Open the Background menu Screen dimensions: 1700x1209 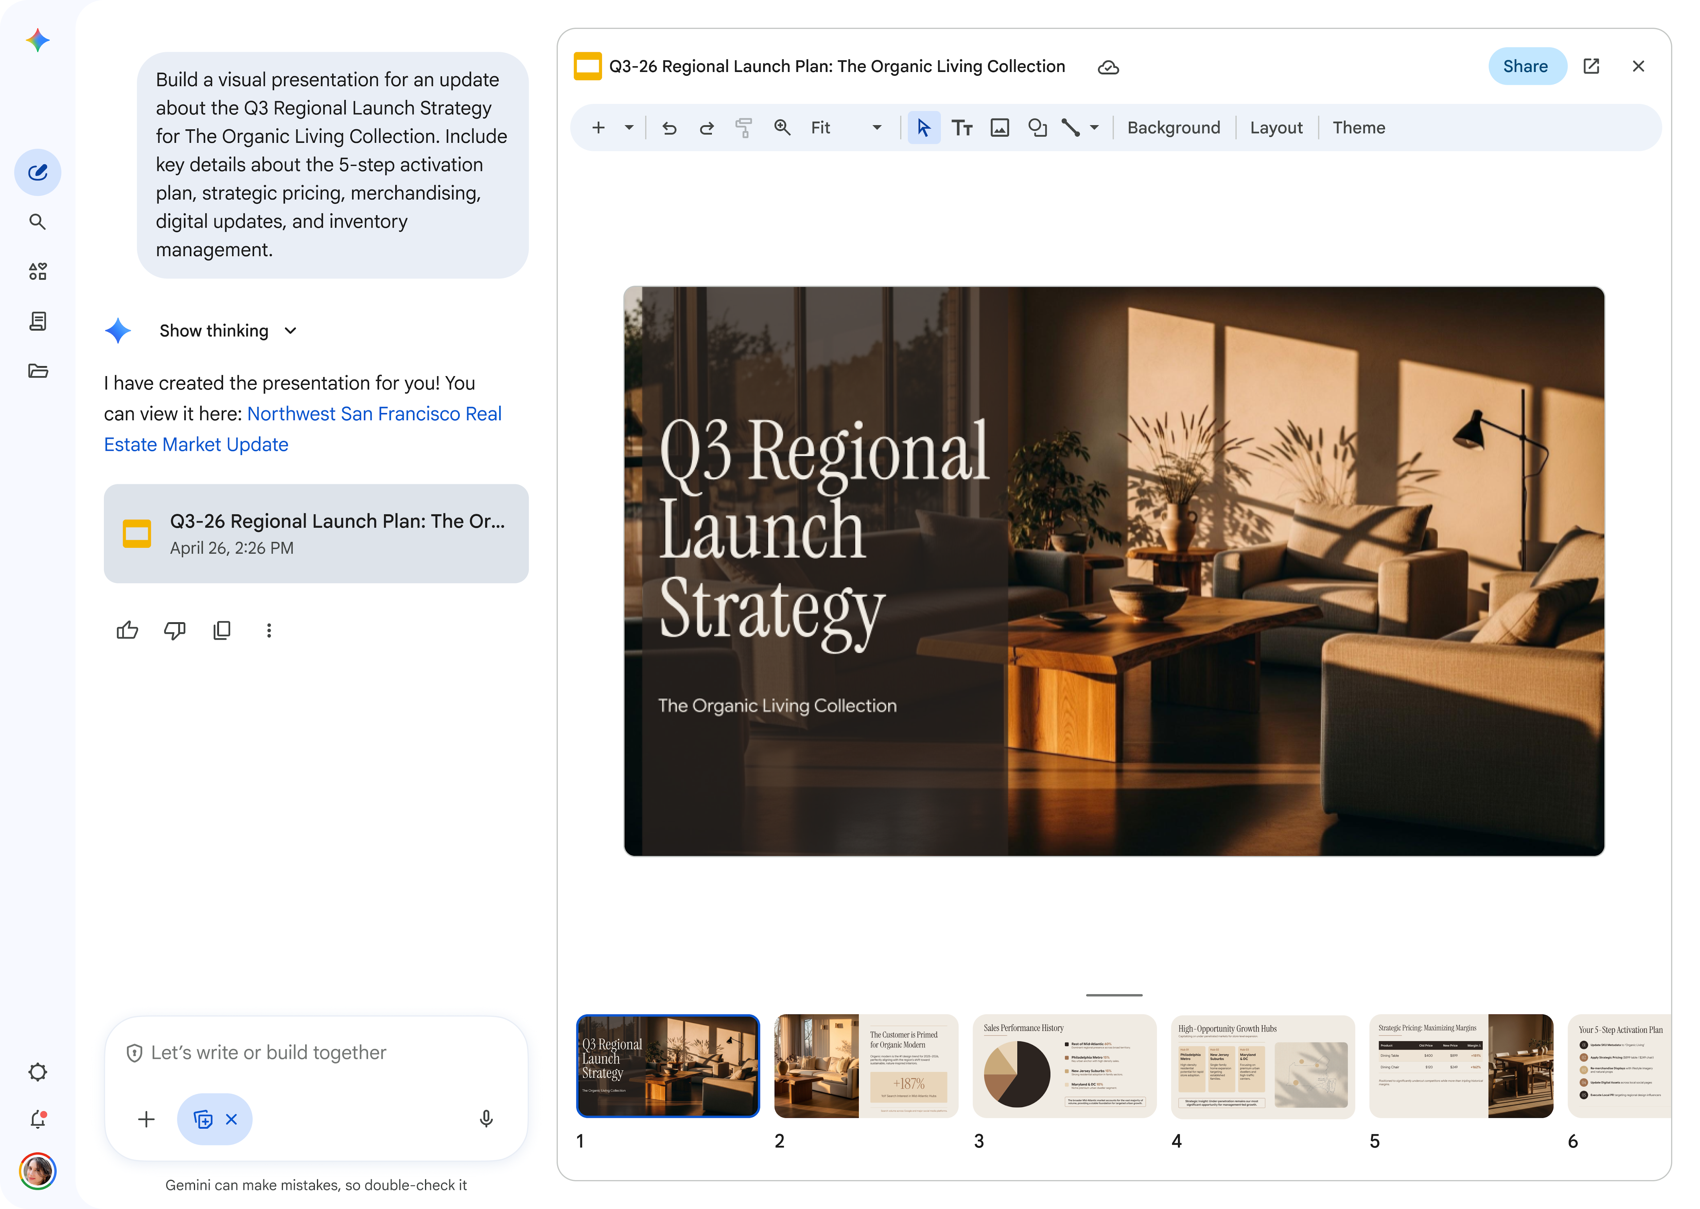click(x=1173, y=127)
